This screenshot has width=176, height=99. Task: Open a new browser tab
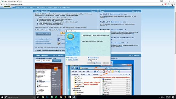21,1
